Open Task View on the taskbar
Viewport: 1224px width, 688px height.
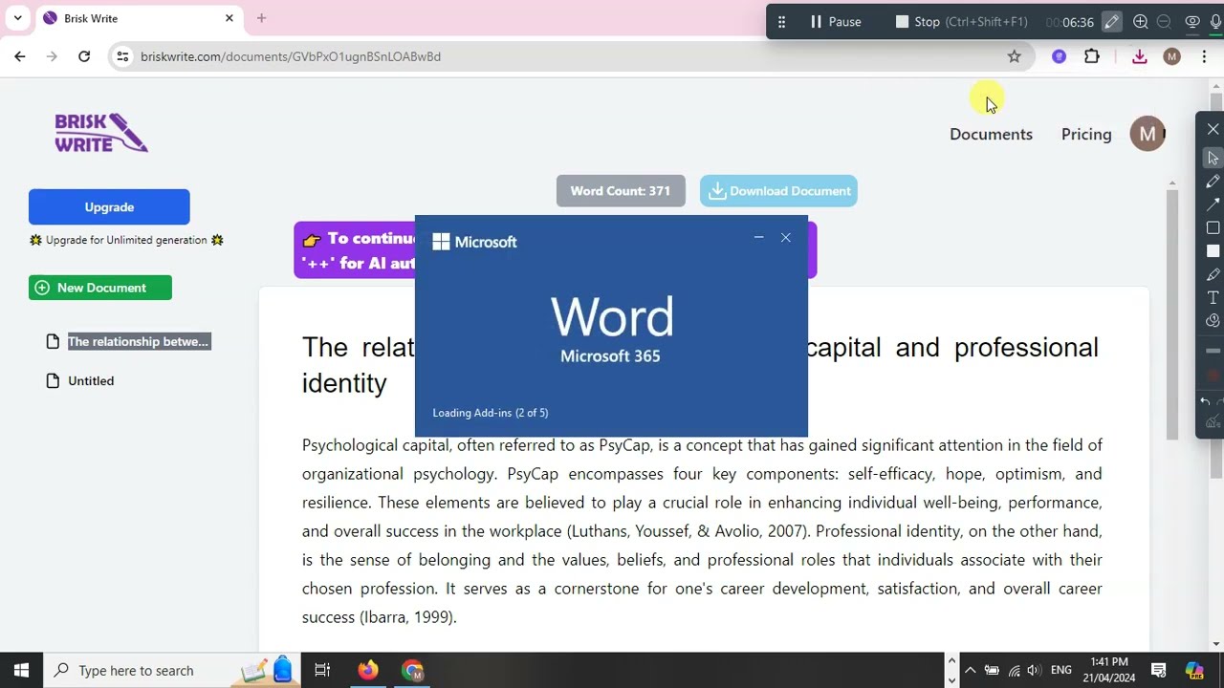click(322, 670)
